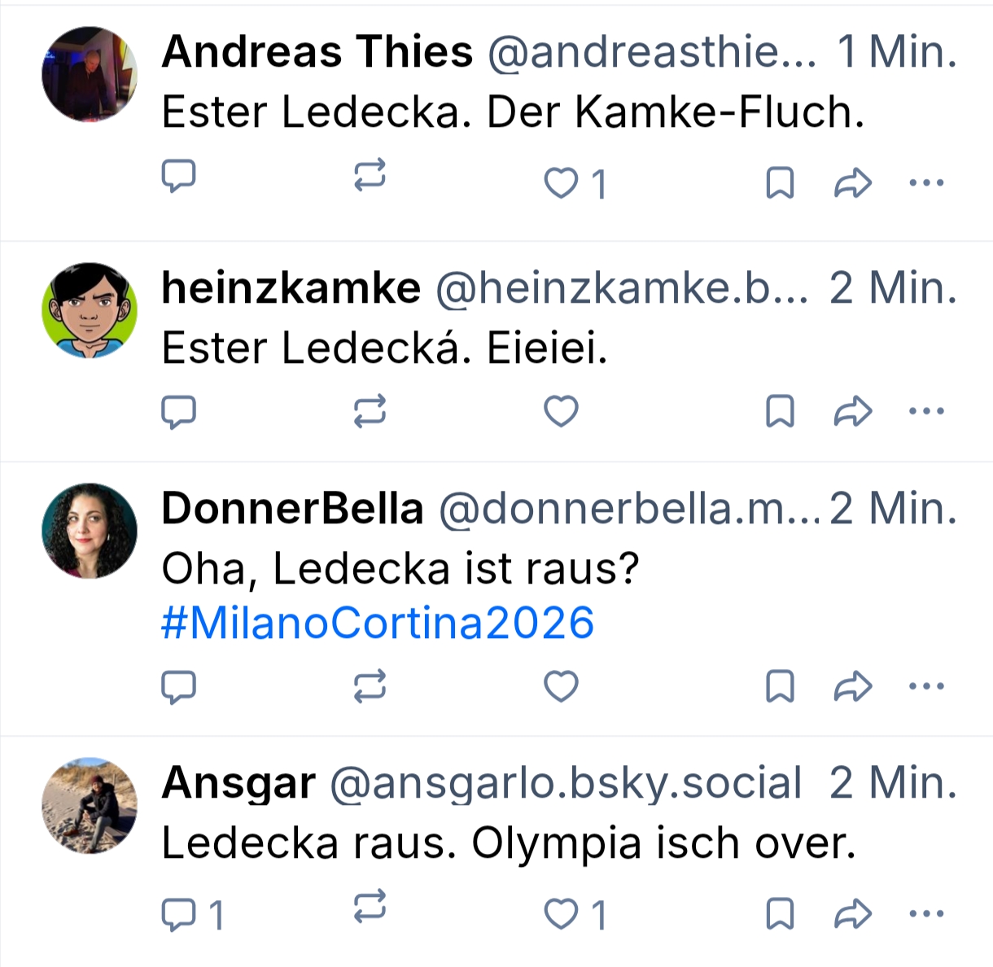The width and height of the screenshot is (993, 967).
Task: Open more options on Andreas Thies' post
Action: click(x=926, y=182)
